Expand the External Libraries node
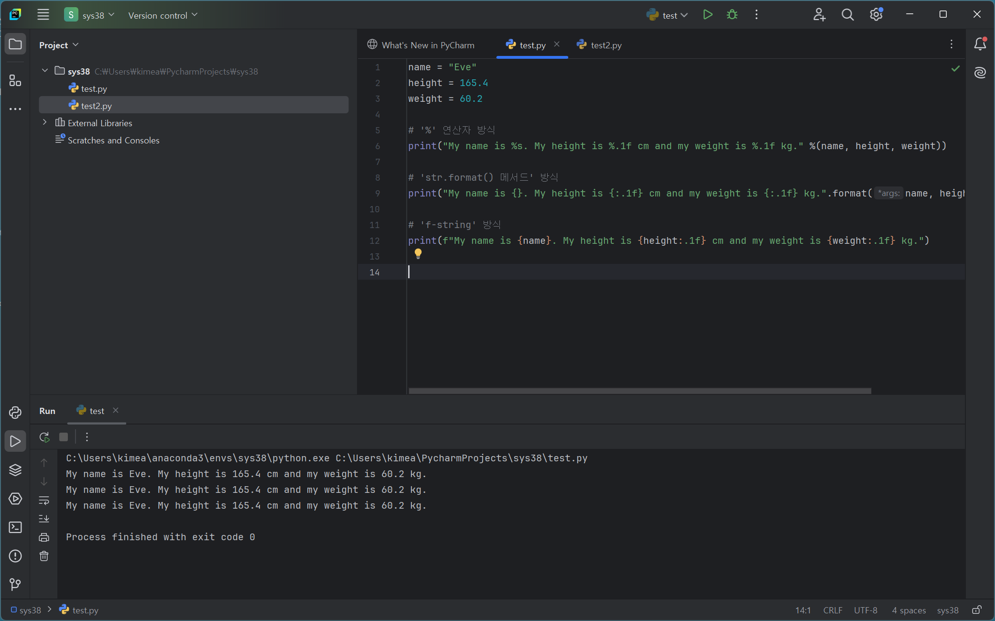 pyautogui.click(x=45, y=122)
